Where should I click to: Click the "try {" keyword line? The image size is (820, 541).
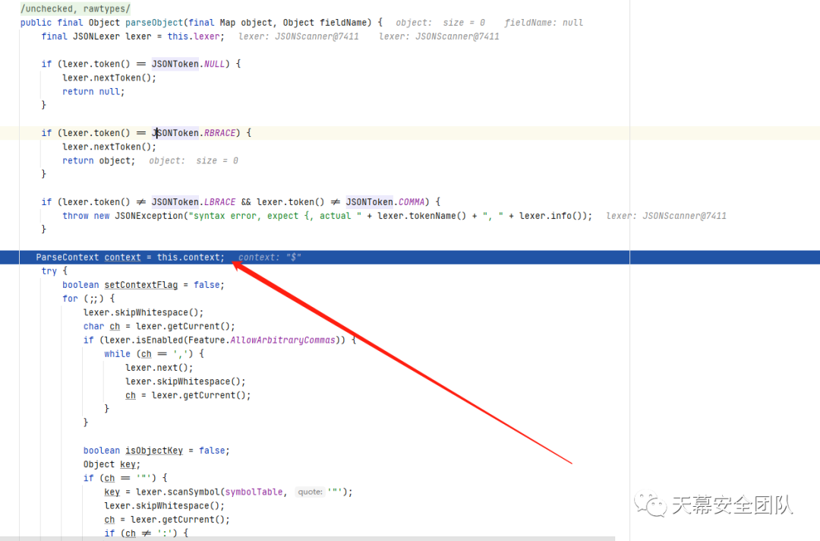[55, 271]
